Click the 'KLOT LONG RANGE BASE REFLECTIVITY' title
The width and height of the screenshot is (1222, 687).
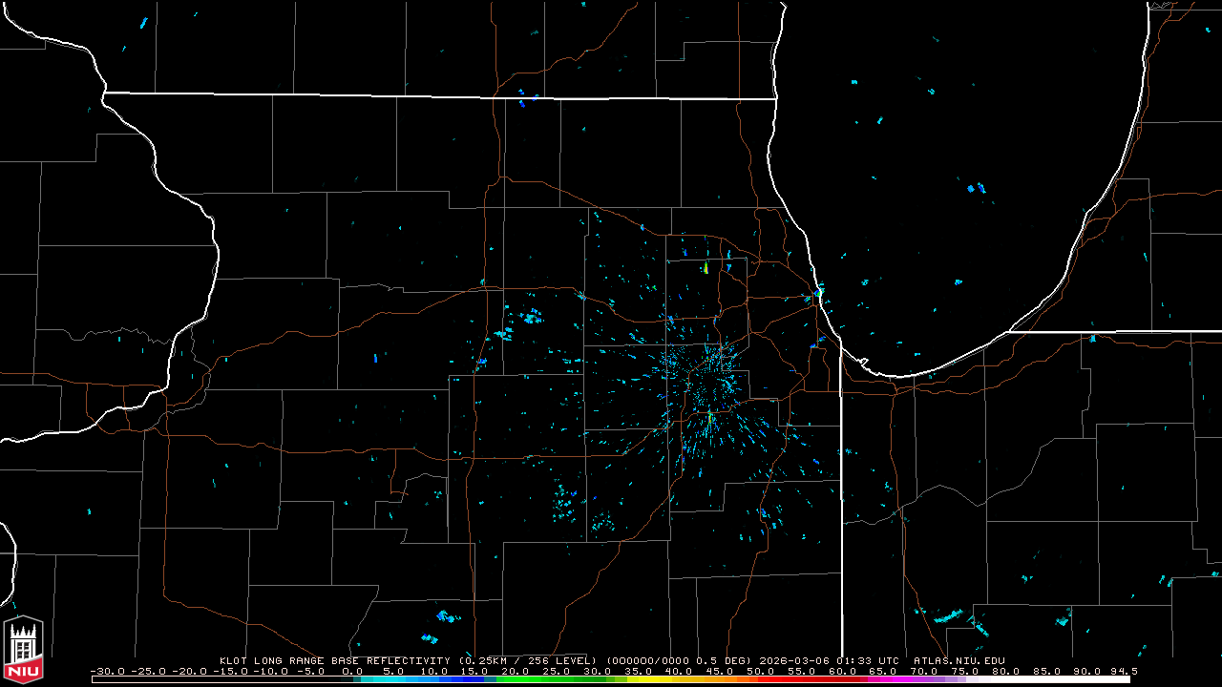point(336,660)
